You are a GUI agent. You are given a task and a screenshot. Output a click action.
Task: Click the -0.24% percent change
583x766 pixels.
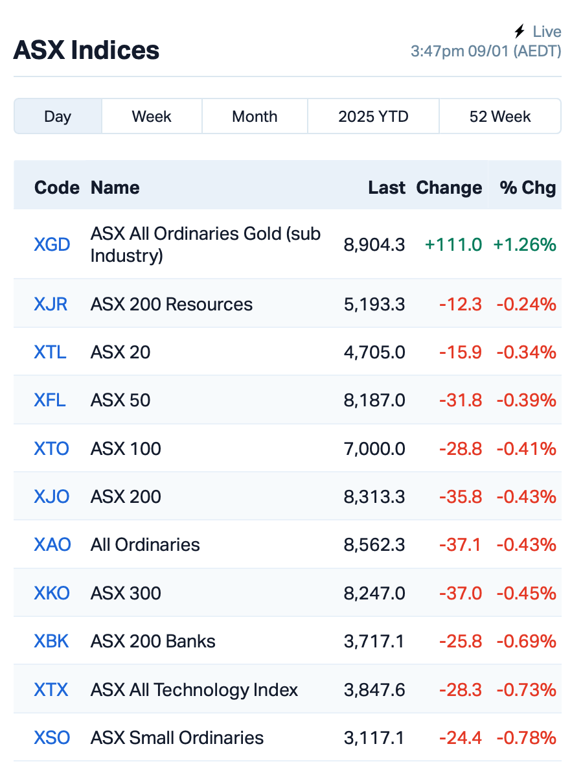click(x=527, y=304)
